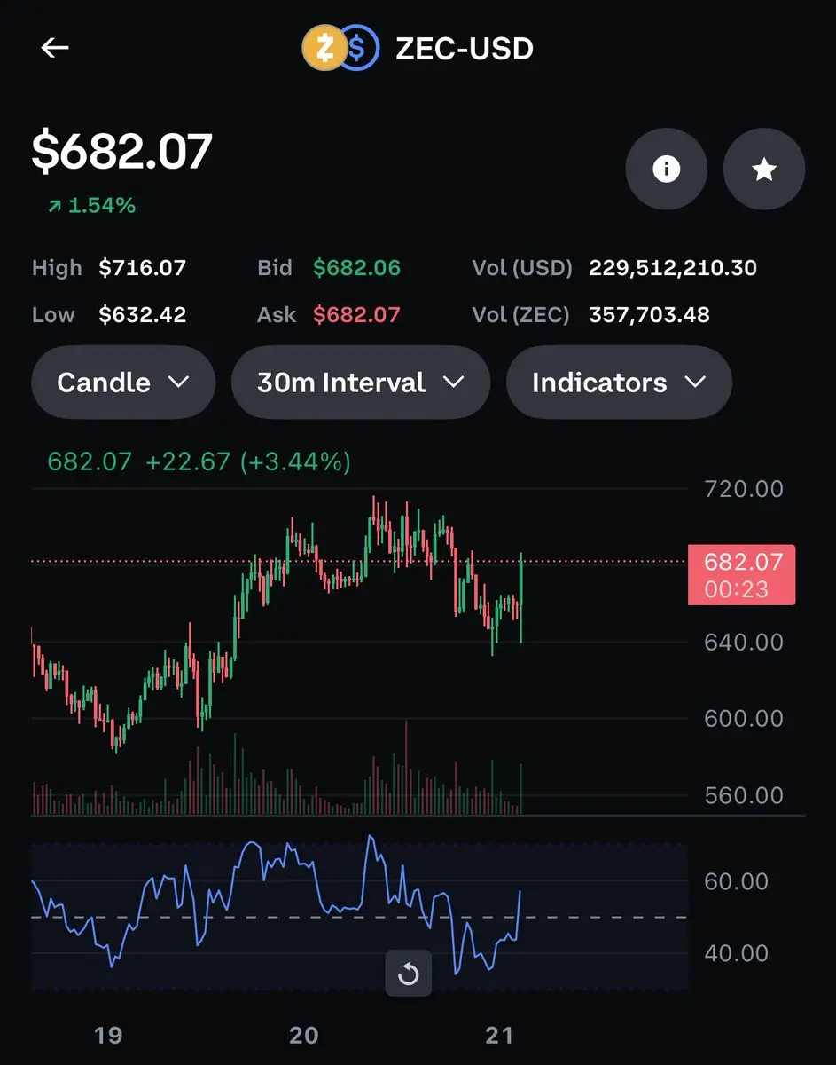Go back using the left arrow
The image size is (836, 1065).
pos(55,48)
